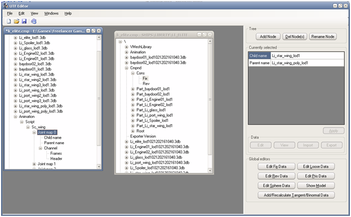Expand Li_Engine01_lod1021202161040.3db node
Screen dimensions: 351x217
tap(126, 147)
